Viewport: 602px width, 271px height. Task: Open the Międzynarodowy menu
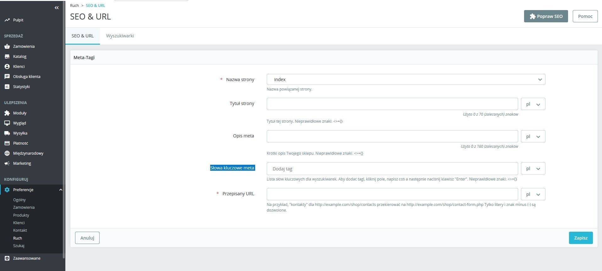(28, 153)
